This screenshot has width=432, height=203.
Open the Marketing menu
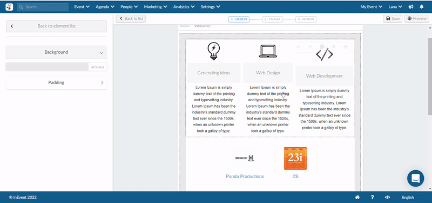[x=156, y=7]
